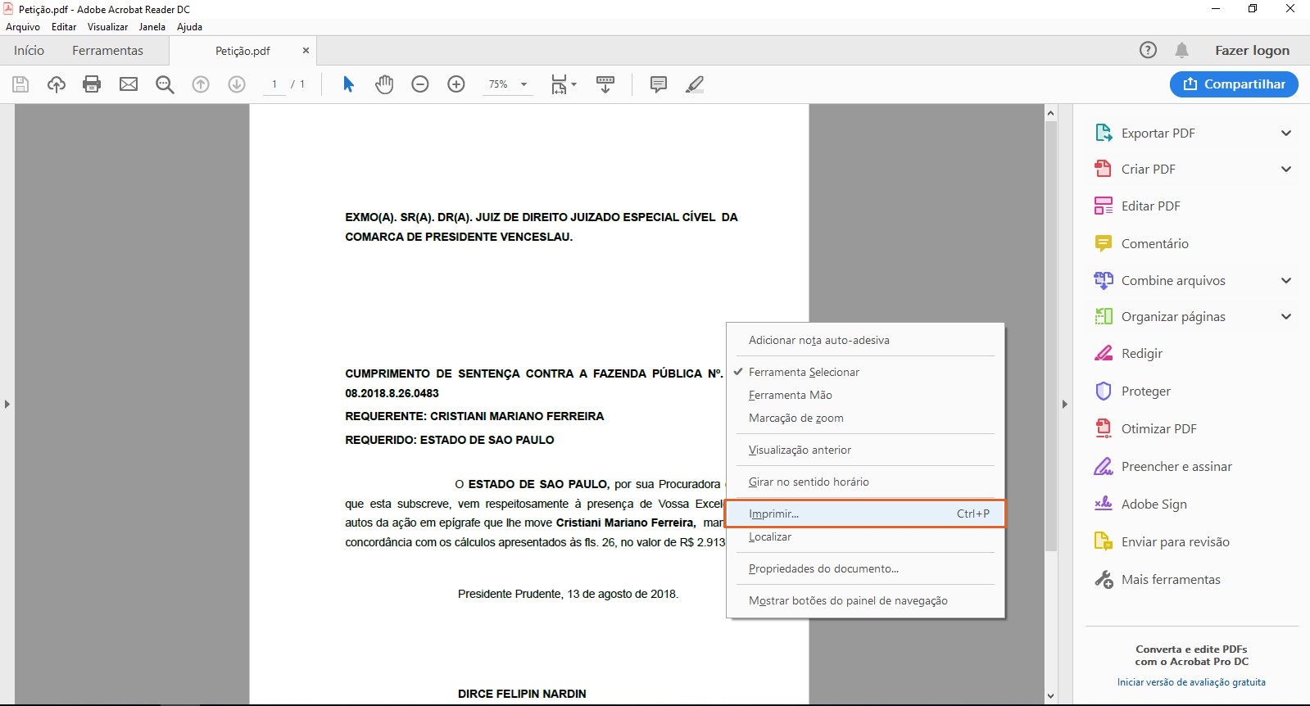This screenshot has width=1310, height=706.
Task: Go to previous page arrow icon
Action: pos(201,84)
